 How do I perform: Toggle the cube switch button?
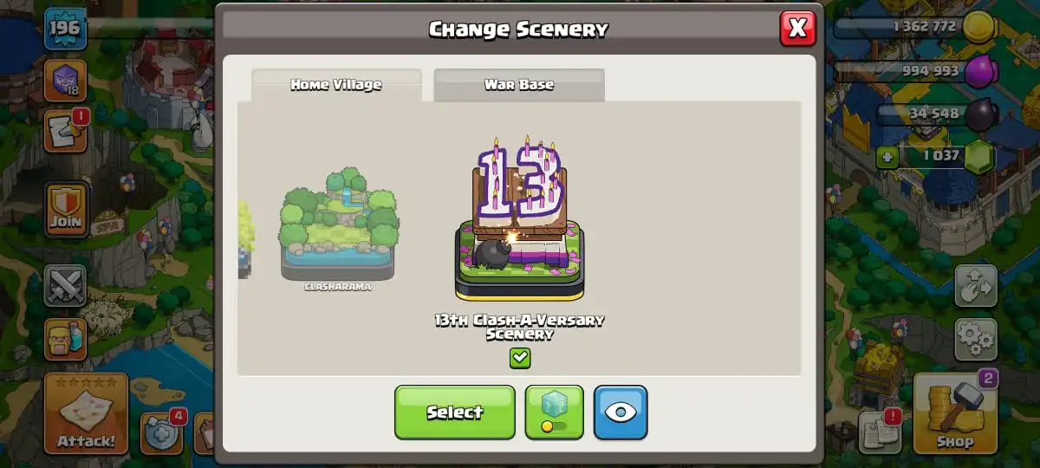pyautogui.click(x=555, y=412)
